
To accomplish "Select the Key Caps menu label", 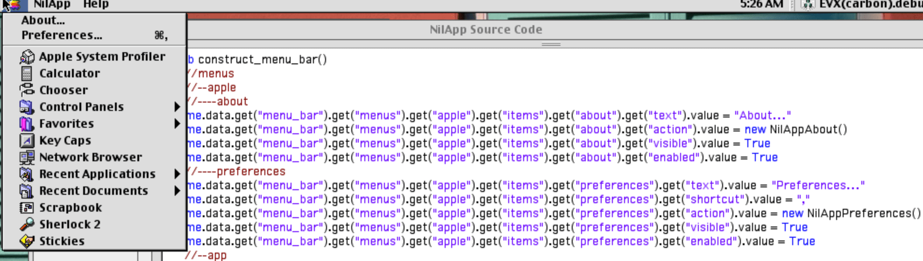I will coord(65,140).
